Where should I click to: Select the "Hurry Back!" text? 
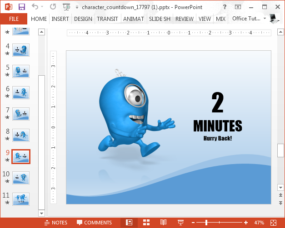(x=218, y=138)
